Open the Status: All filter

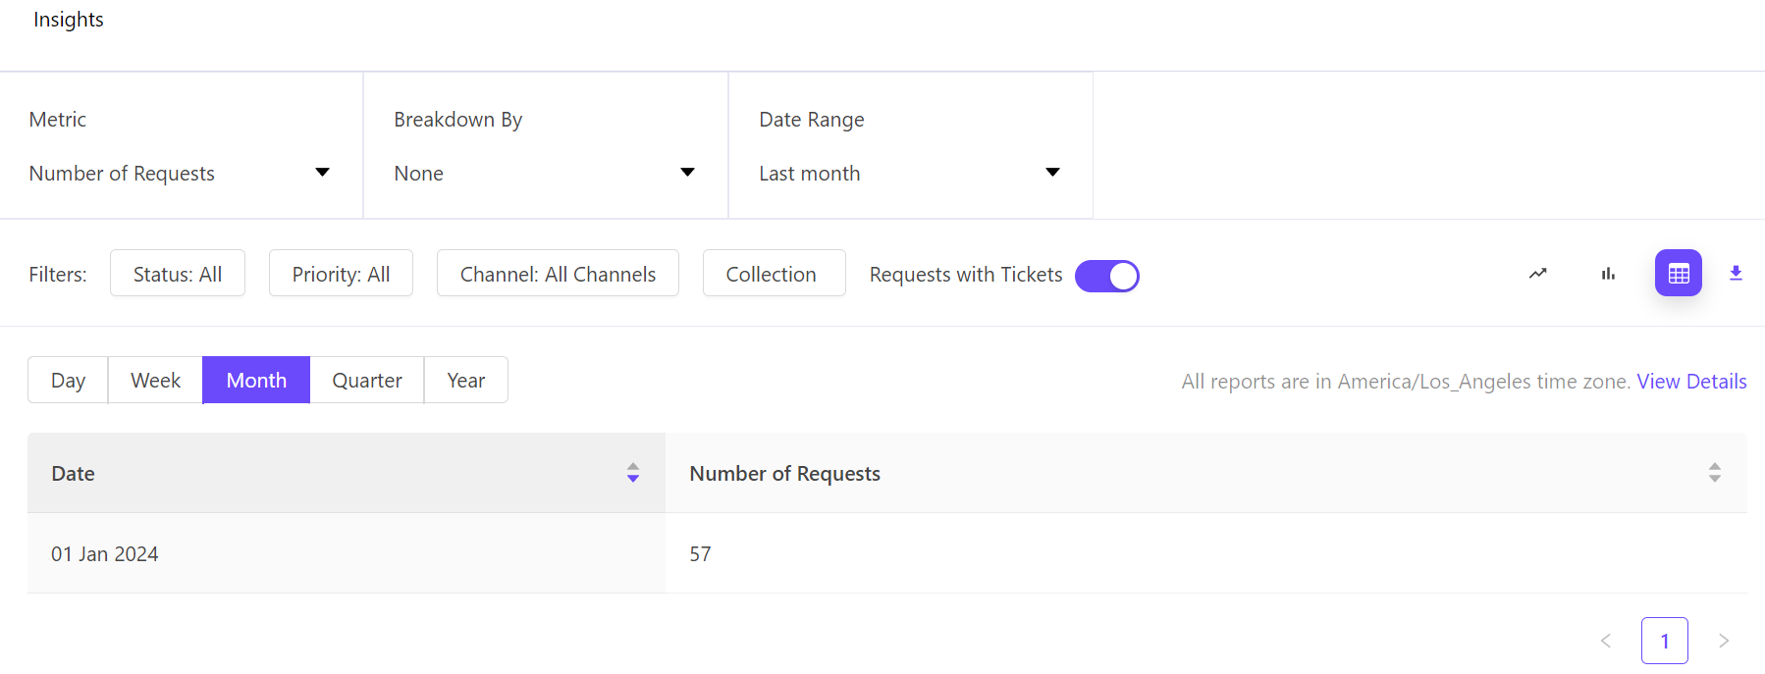[178, 274]
